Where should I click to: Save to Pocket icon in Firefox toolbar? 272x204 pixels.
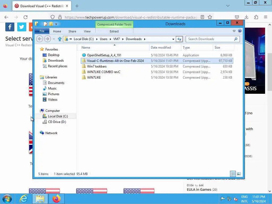tap(237, 17)
